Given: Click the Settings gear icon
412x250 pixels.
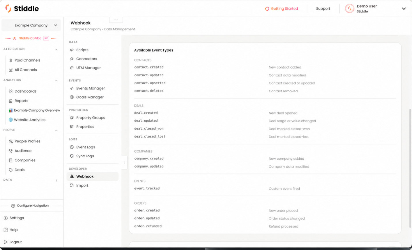Looking at the screenshot, I should pyautogui.click(x=5, y=218).
